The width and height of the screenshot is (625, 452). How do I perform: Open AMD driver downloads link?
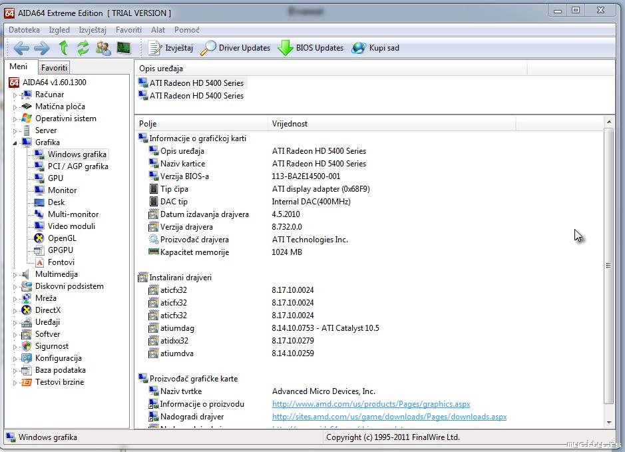[389, 417]
